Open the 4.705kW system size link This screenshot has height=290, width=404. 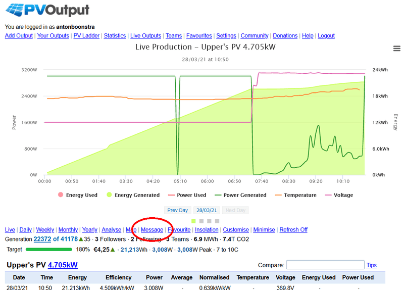pos(63,265)
